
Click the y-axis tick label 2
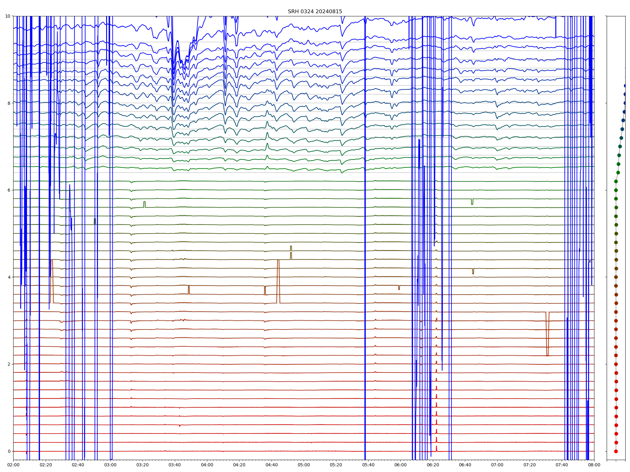9,364
